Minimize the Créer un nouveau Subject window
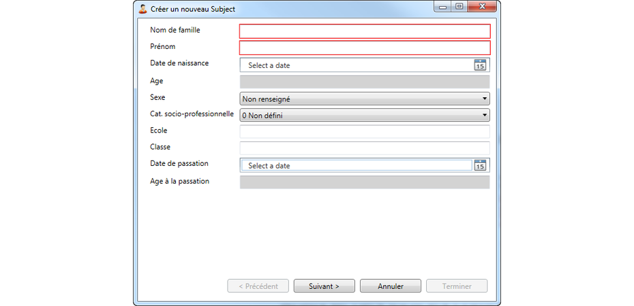 (444, 7)
